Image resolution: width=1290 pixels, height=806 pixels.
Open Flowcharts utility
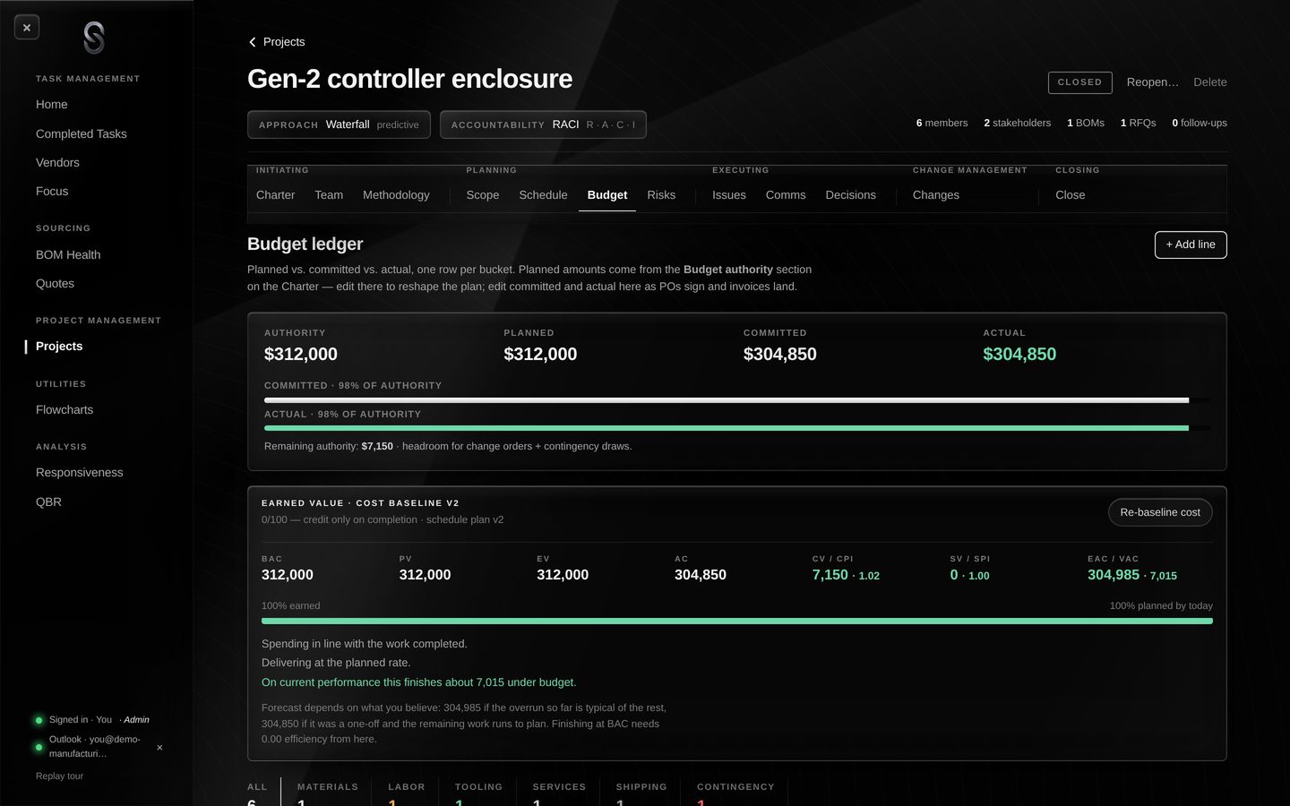click(64, 409)
